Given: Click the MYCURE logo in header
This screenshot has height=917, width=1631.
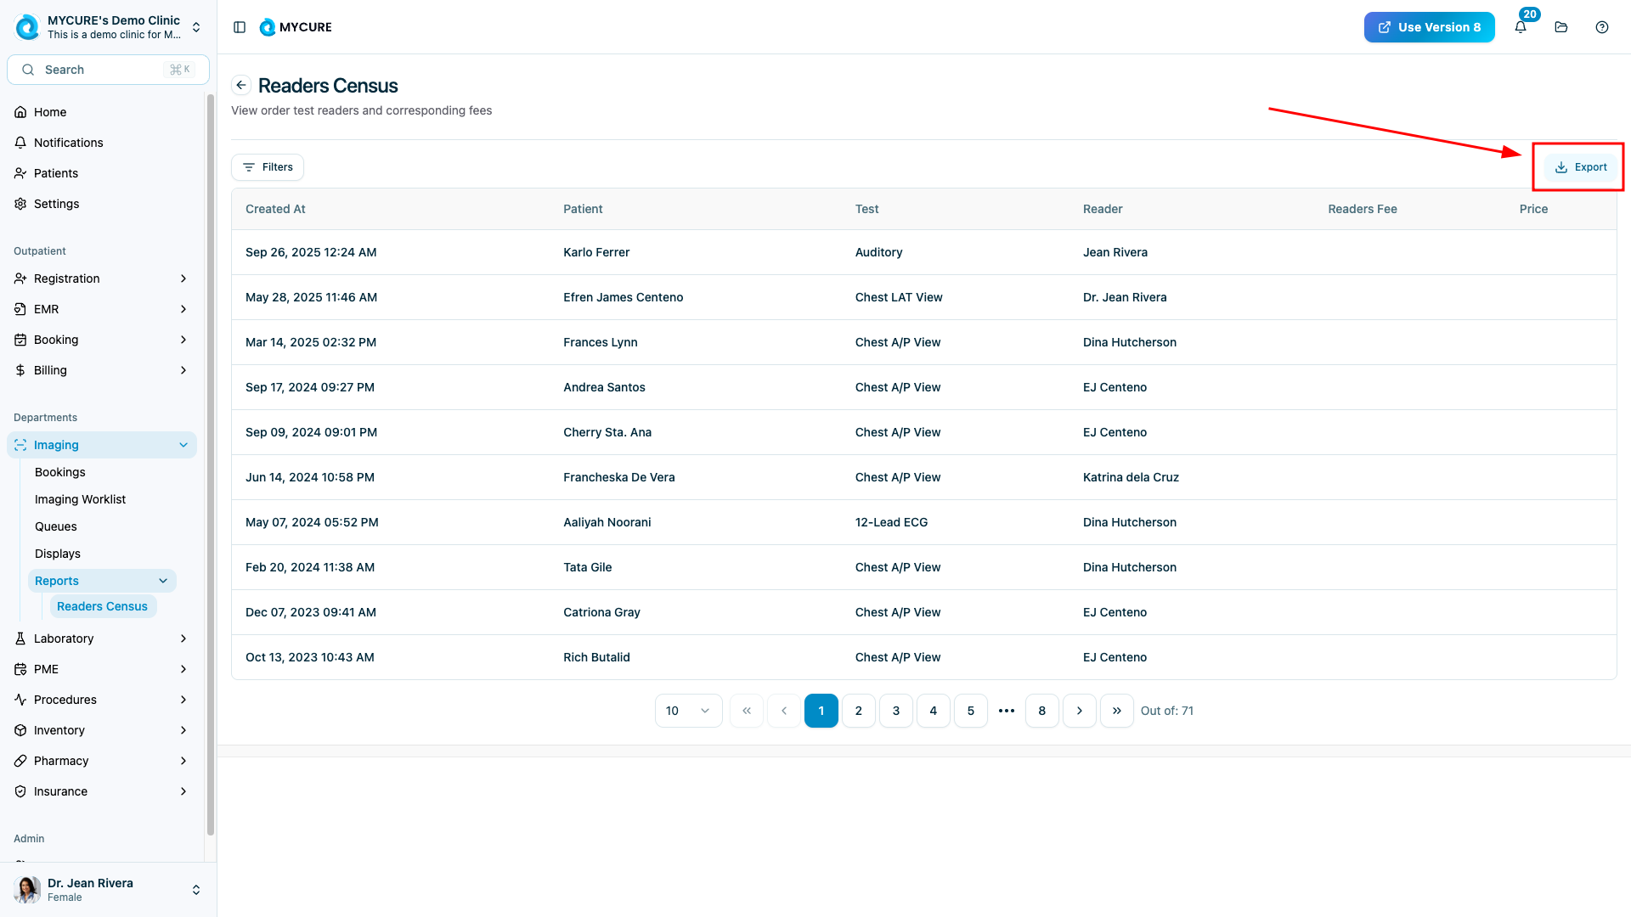Looking at the screenshot, I should point(296,27).
